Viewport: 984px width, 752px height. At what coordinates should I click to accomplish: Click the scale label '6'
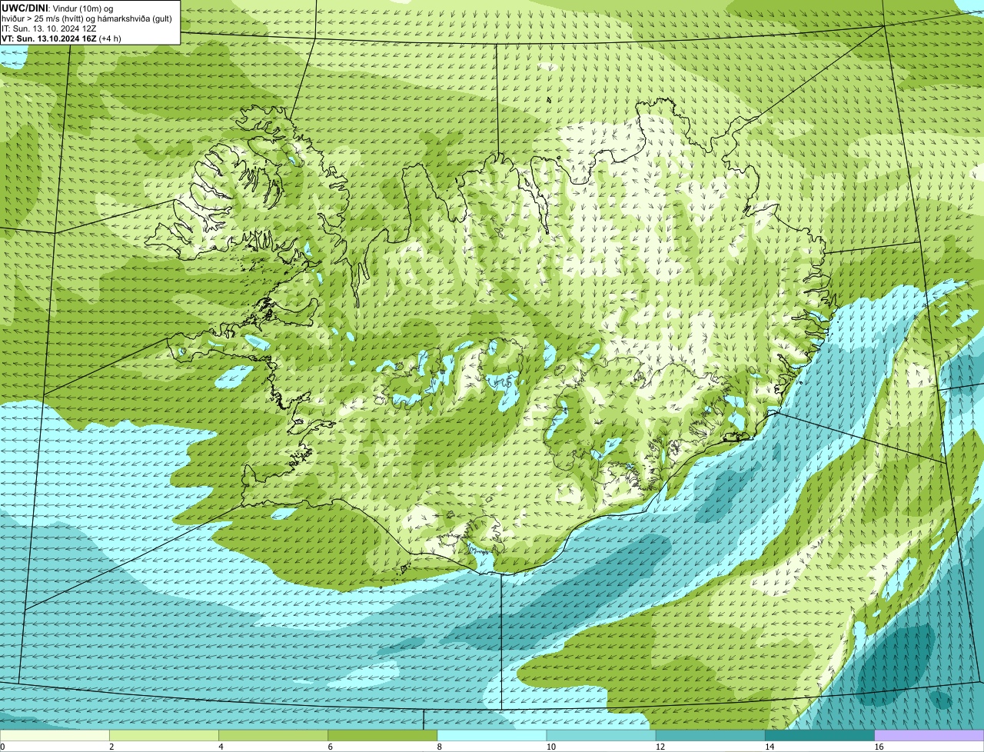click(x=331, y=747)
